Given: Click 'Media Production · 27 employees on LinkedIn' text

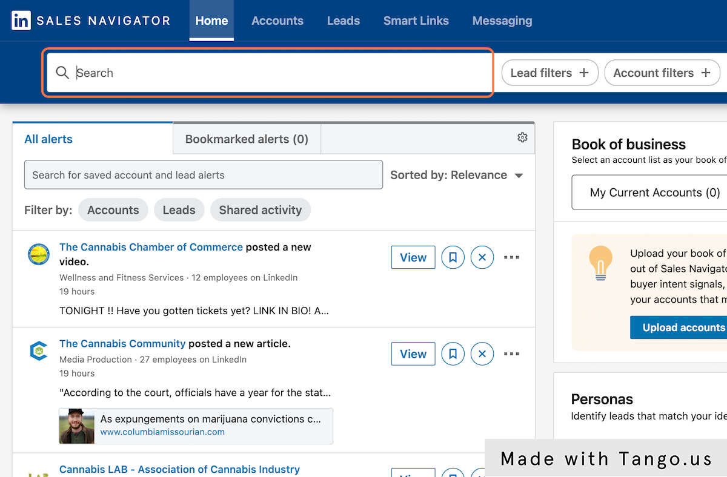Looking at the screenshot, I should 153,360.
